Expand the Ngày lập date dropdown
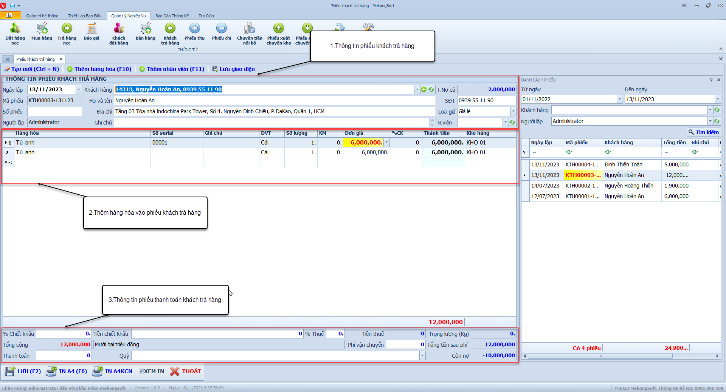 (x=79, y=89)
